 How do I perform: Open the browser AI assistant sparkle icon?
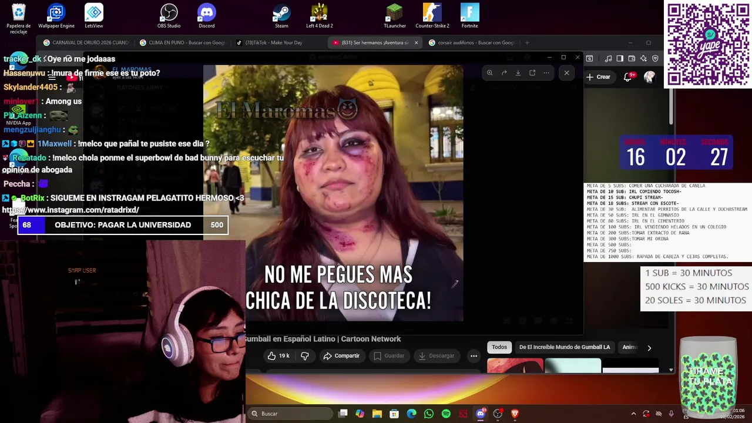(x=643, y=58)
